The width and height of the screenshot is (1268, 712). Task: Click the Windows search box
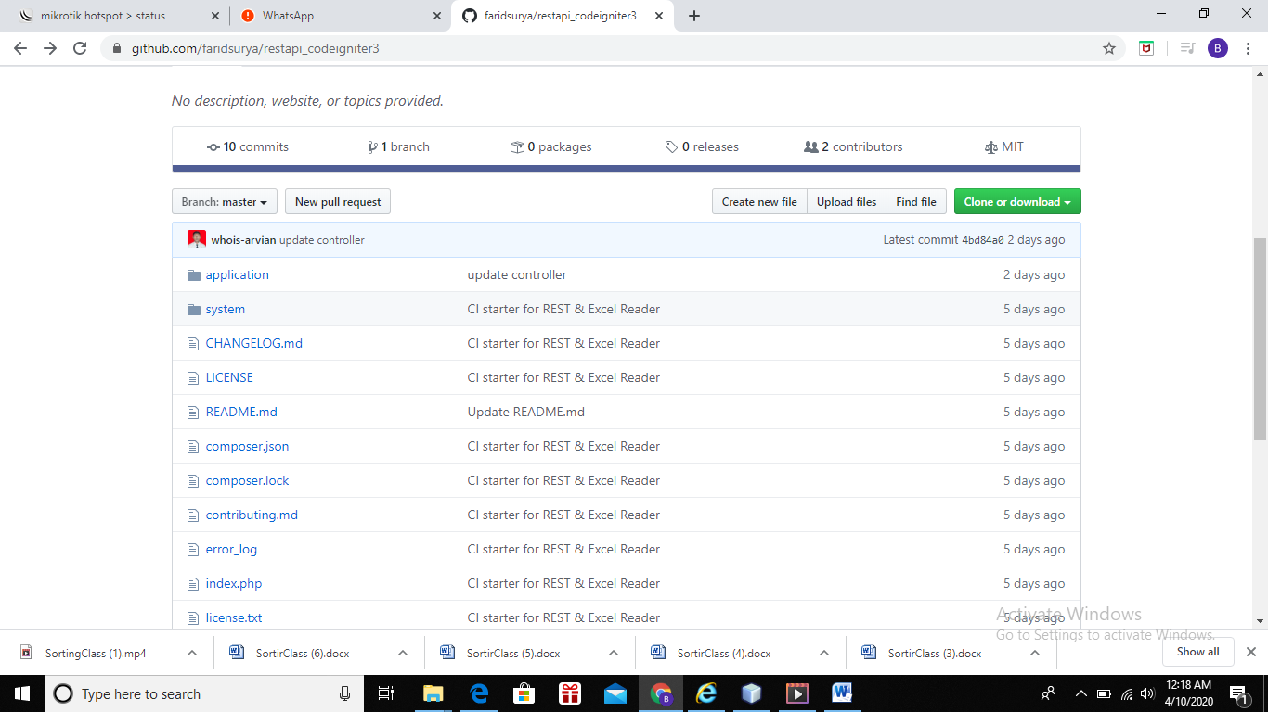point(205,693)
